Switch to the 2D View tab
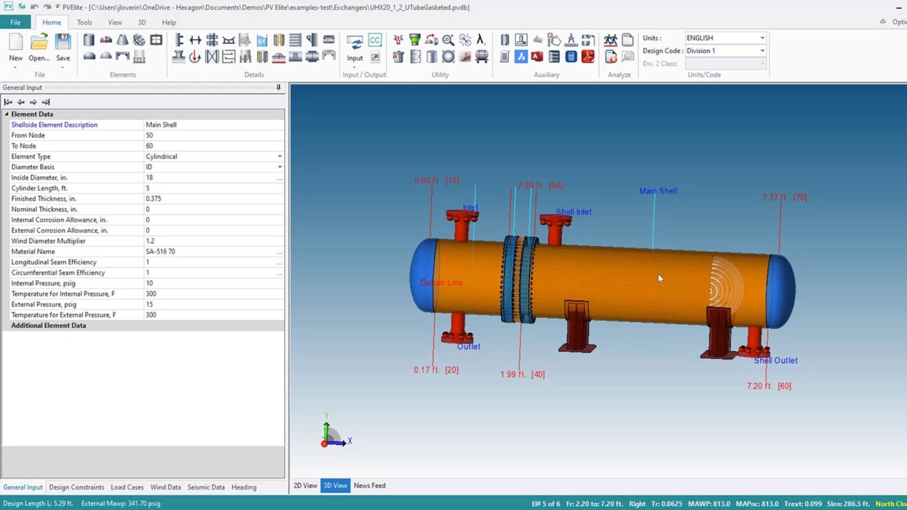This screenshot has height=510, width=907. pos(305,485)
